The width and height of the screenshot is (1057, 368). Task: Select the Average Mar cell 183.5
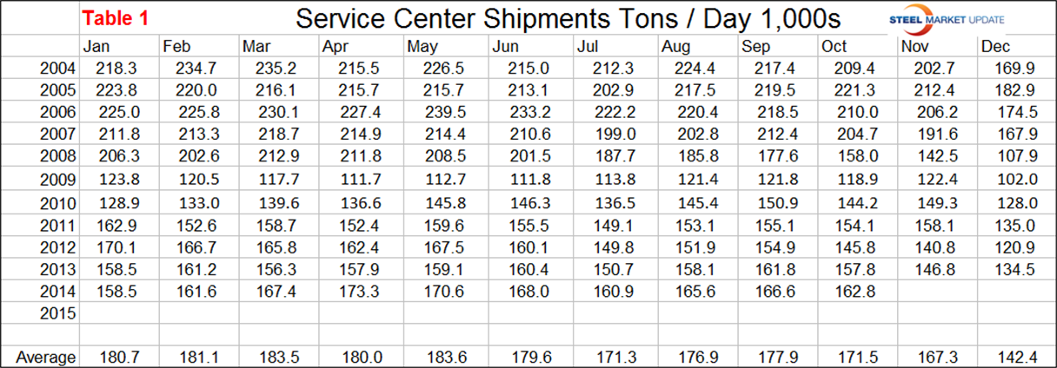[x=276, y=358]
